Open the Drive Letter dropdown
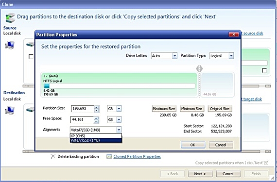The image size is (277, 182). pyautogui.click(x=174, y=56)
